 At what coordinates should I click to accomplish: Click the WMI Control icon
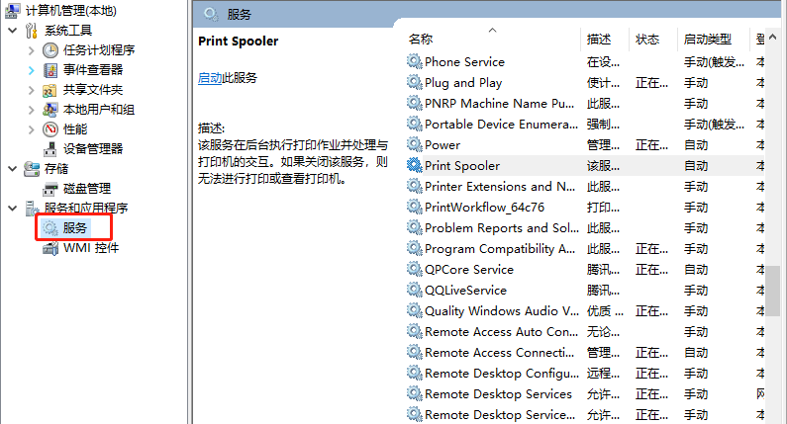[x=50, y=248]
